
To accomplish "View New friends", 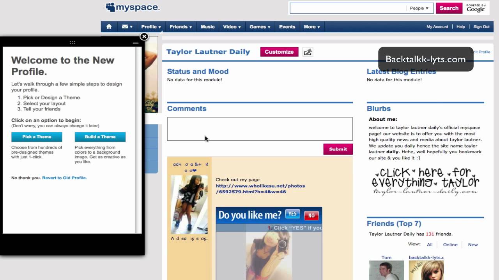I will pos(473,245).
